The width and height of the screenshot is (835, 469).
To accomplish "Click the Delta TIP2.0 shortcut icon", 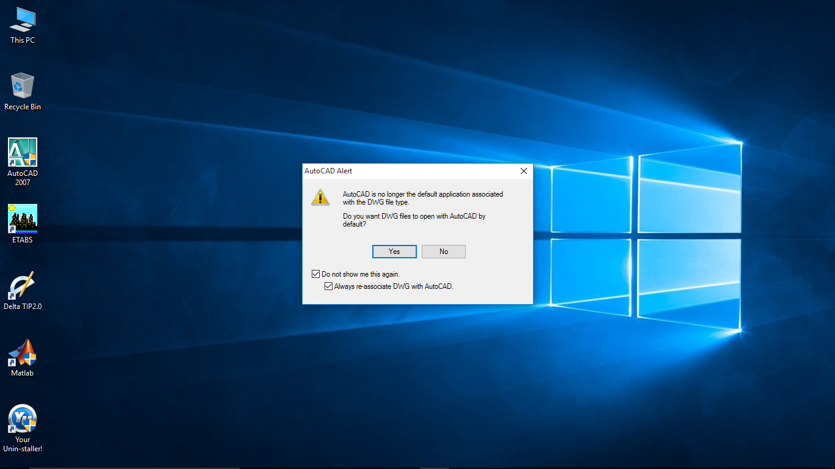I will (23, 286).
